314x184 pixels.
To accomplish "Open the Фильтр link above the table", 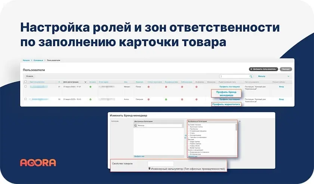I will point(262,76).
